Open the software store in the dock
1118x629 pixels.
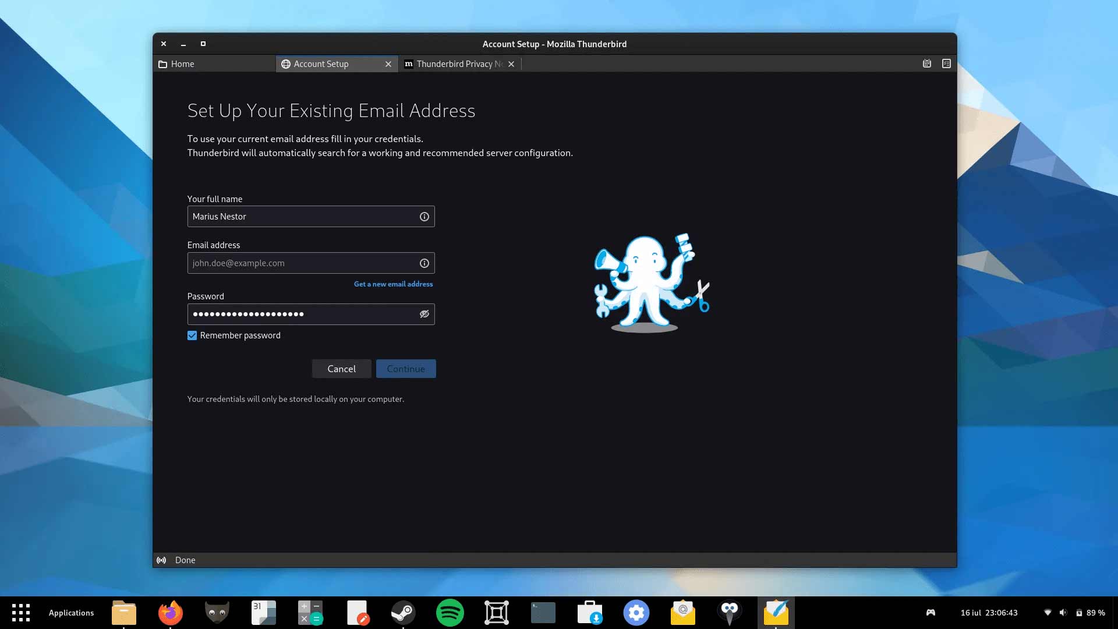(x=590, y=613)
